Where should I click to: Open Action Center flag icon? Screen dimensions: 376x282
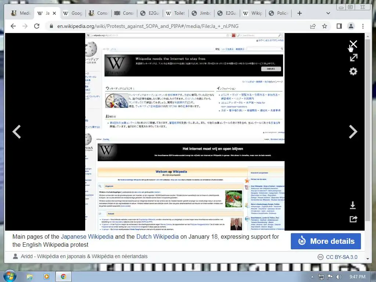click(x=330, y=277)
